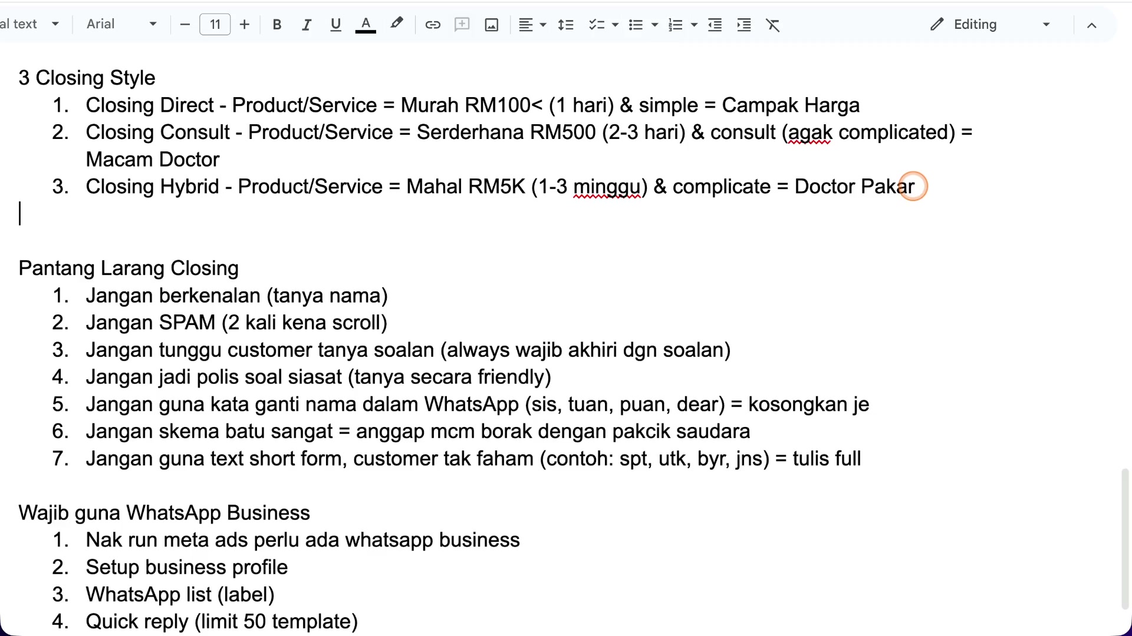1132x636 pixels.
Task: Click the insert image icon
Action: point(492,25)
